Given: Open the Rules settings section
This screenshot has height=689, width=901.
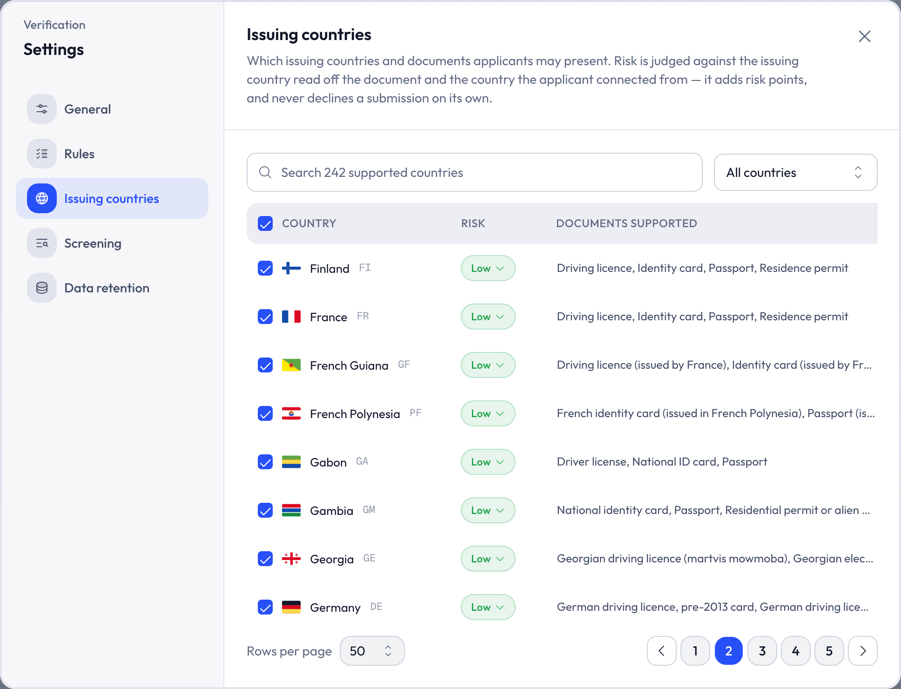Looking at the screenshot, I should (x=112, y=154).
